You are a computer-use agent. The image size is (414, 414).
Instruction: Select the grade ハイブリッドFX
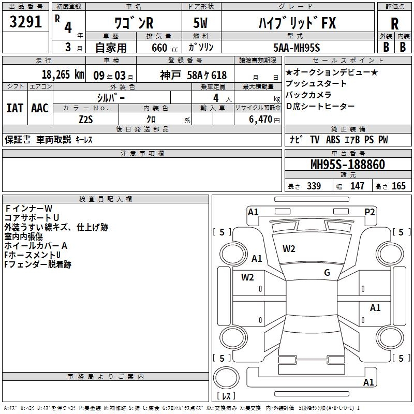pos(297,23)
